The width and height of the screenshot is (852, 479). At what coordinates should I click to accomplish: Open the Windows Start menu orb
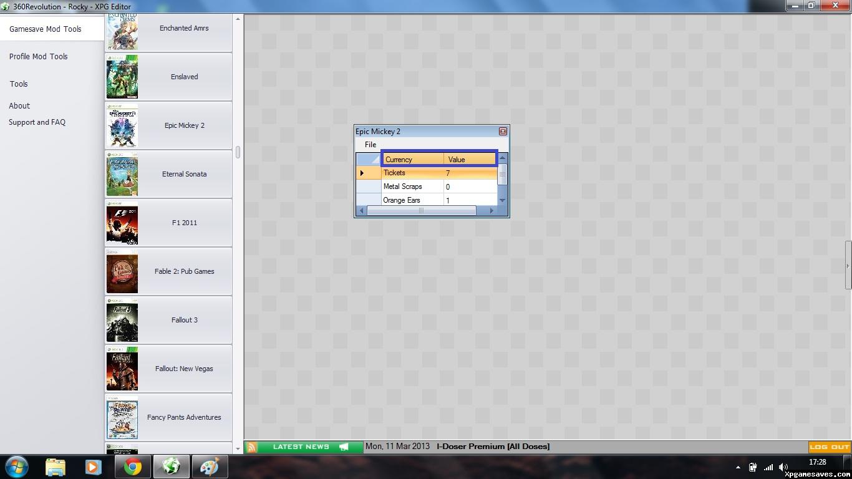tap(17, 467)
